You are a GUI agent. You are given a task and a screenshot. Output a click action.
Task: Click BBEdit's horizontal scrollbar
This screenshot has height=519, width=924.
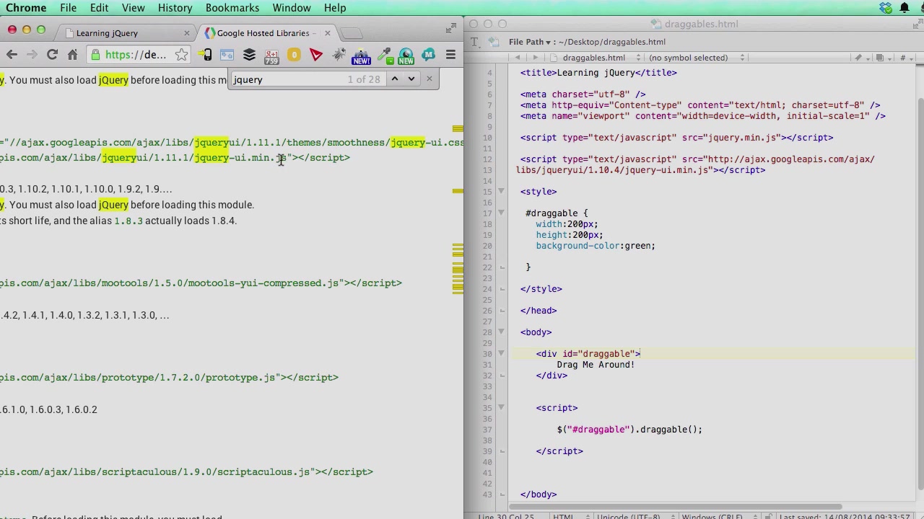coord(675,506)
